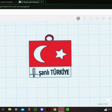Image resolution: width=112 pixels, height=112 pixels.
Task: Open File Explorer from the taskbar
Action: coord(10,109)
